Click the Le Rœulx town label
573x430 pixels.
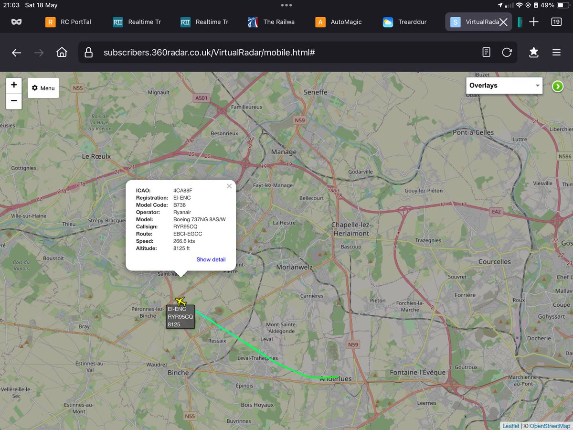pyautogui.click(x=96, y=156)
